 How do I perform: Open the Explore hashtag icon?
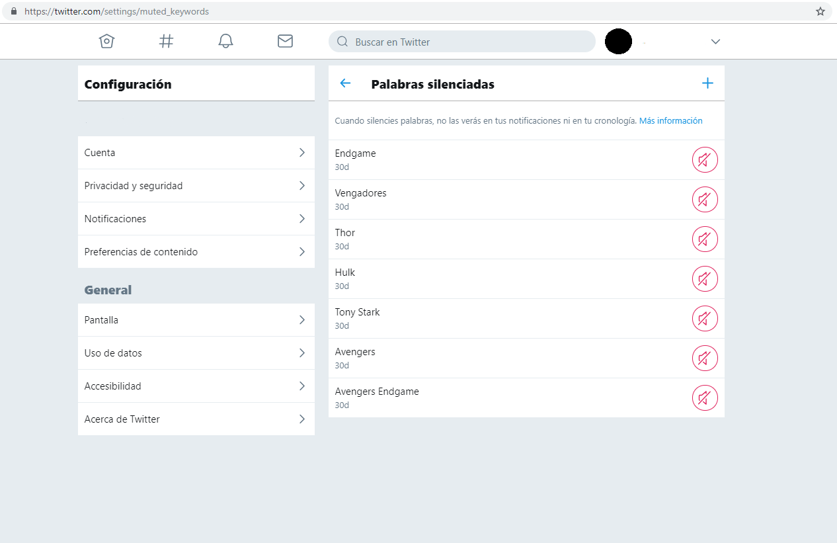click(x=166, y=42)
